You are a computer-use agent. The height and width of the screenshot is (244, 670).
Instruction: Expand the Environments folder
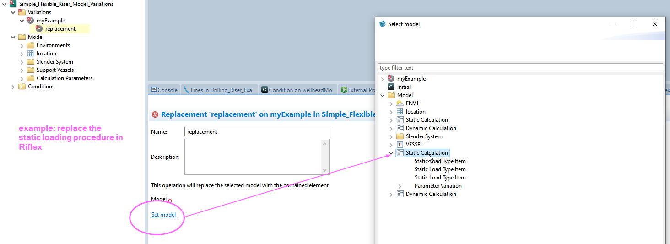click(x=22, y=45)
